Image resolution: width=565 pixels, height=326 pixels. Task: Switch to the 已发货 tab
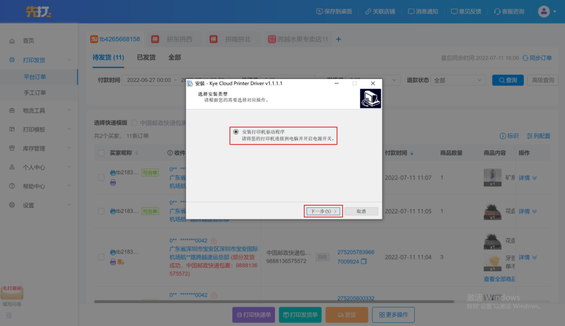coord(146,58)
